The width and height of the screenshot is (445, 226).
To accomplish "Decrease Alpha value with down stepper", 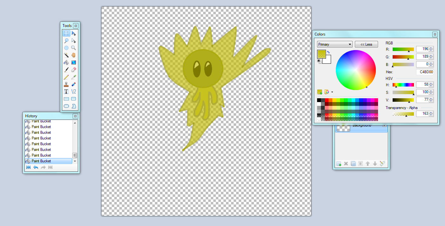I will pos(431,115).
